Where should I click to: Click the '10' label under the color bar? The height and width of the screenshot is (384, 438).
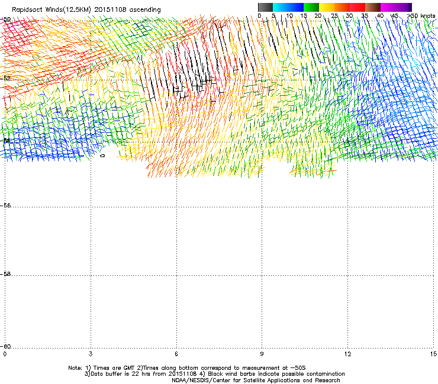click(x=289, y=15)
